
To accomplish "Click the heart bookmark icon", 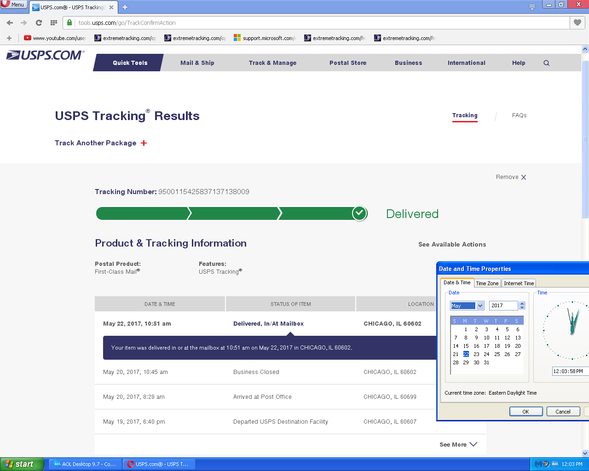I will 577,23.
